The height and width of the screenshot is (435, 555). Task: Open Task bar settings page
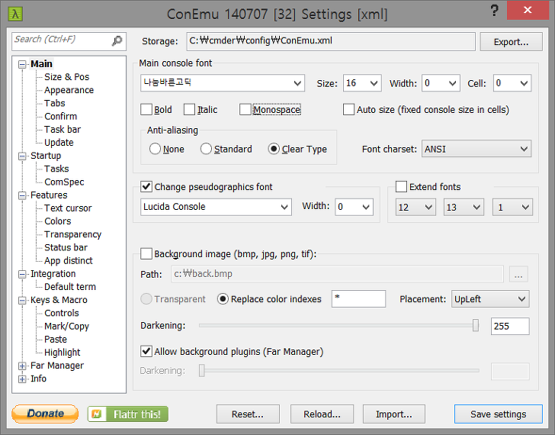pyautogui.click(x=63, y=129)
